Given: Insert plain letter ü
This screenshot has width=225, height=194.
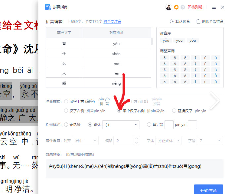Looking at the screenshot, I should click(215, 82).
